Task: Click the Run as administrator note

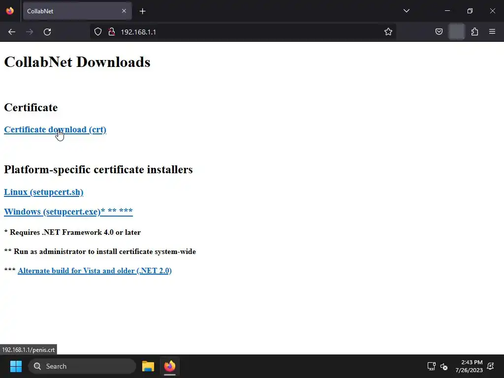Action: [x=100, y=252]
